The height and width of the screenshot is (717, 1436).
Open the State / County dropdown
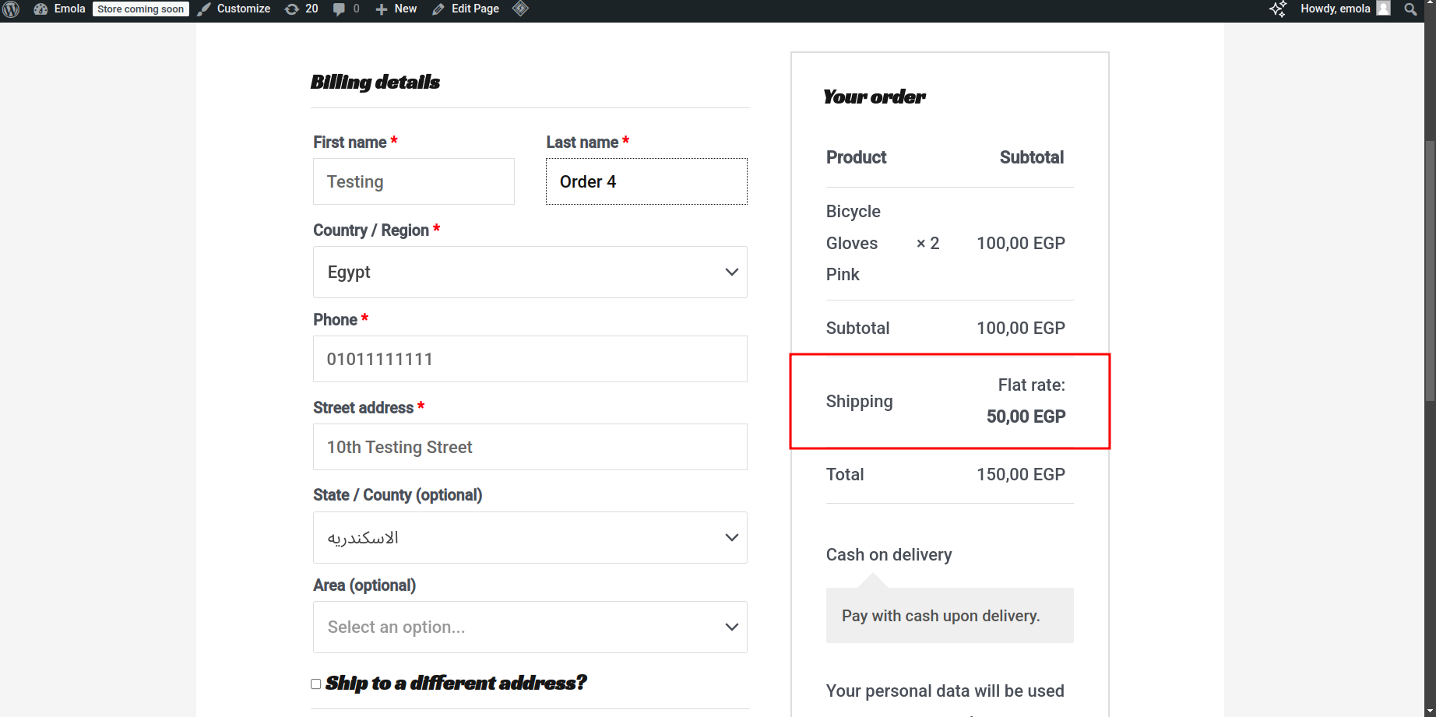(530, 538)
